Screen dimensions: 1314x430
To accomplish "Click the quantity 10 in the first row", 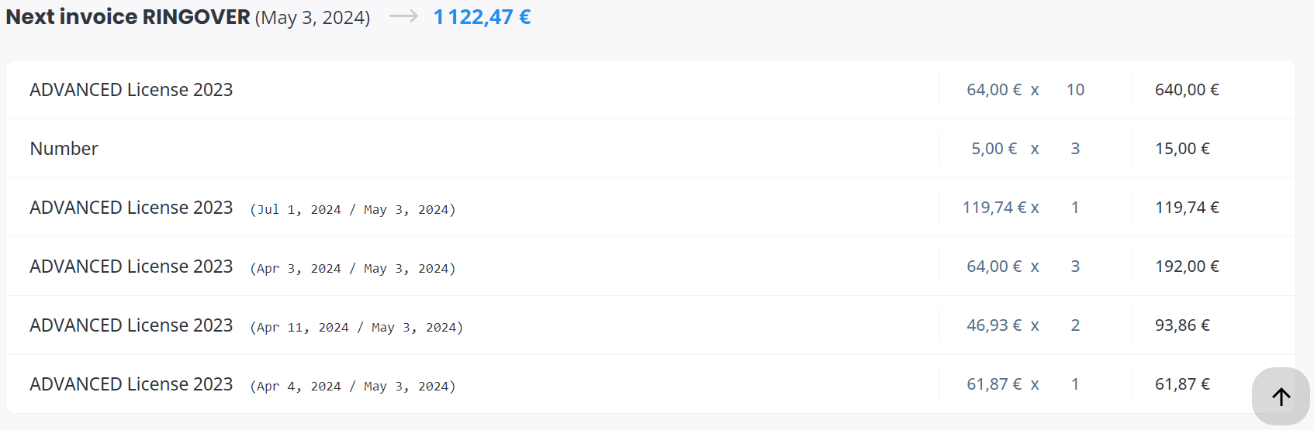I will pos(1075,90).
